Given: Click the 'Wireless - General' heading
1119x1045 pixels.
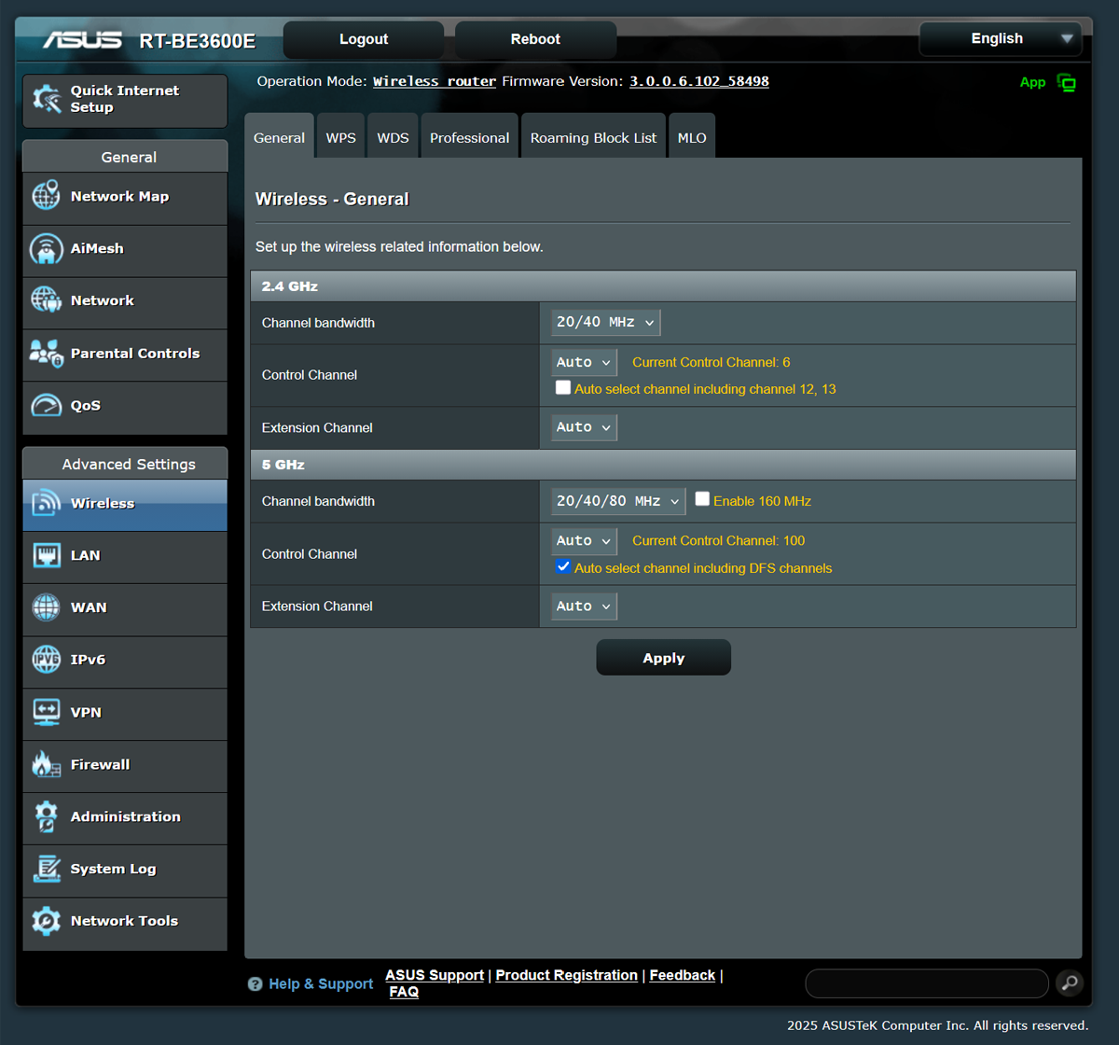Looking at the screenshot, I should tap(332, 199).
